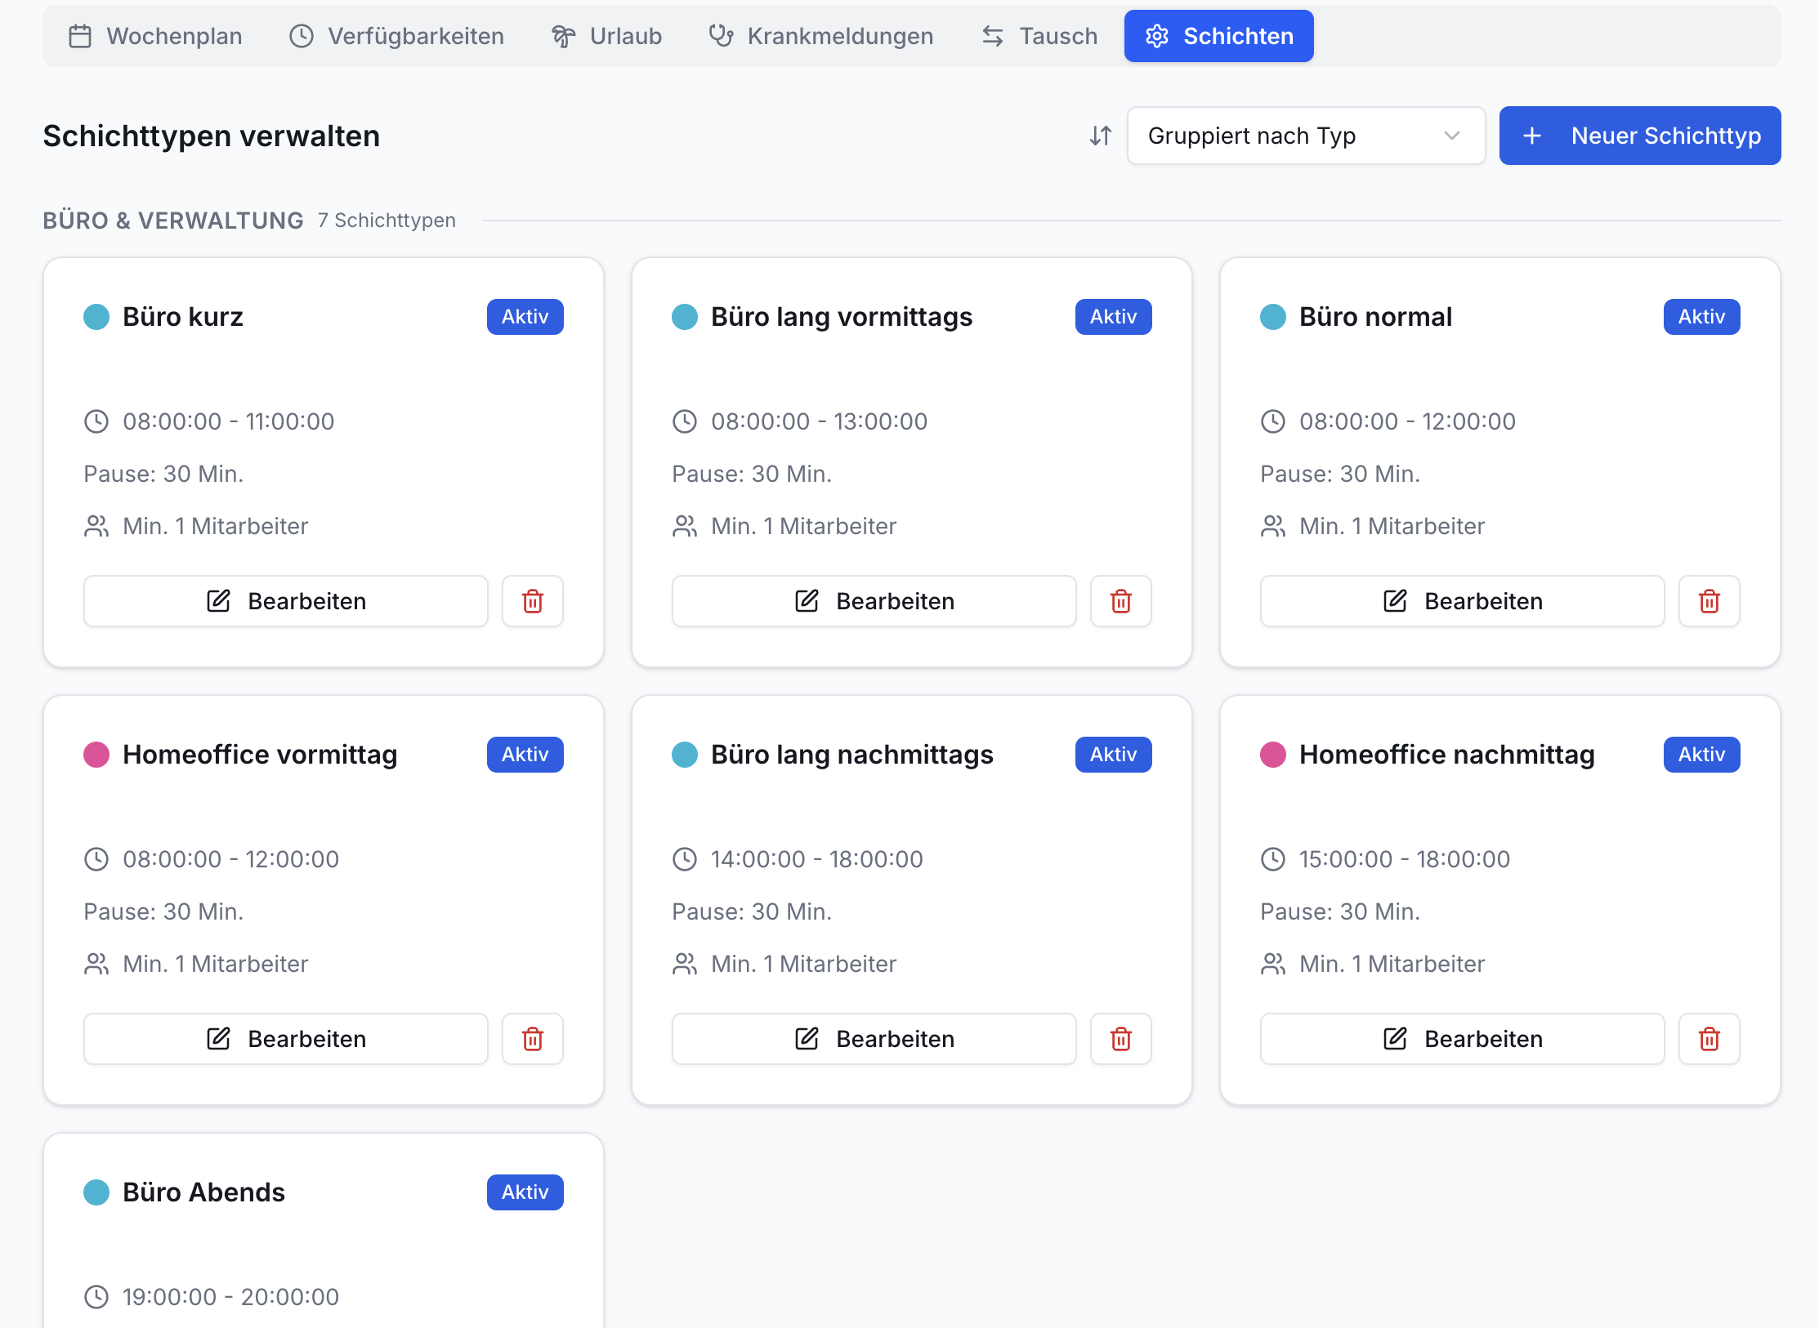Click the sort arrows icon

1100,136
